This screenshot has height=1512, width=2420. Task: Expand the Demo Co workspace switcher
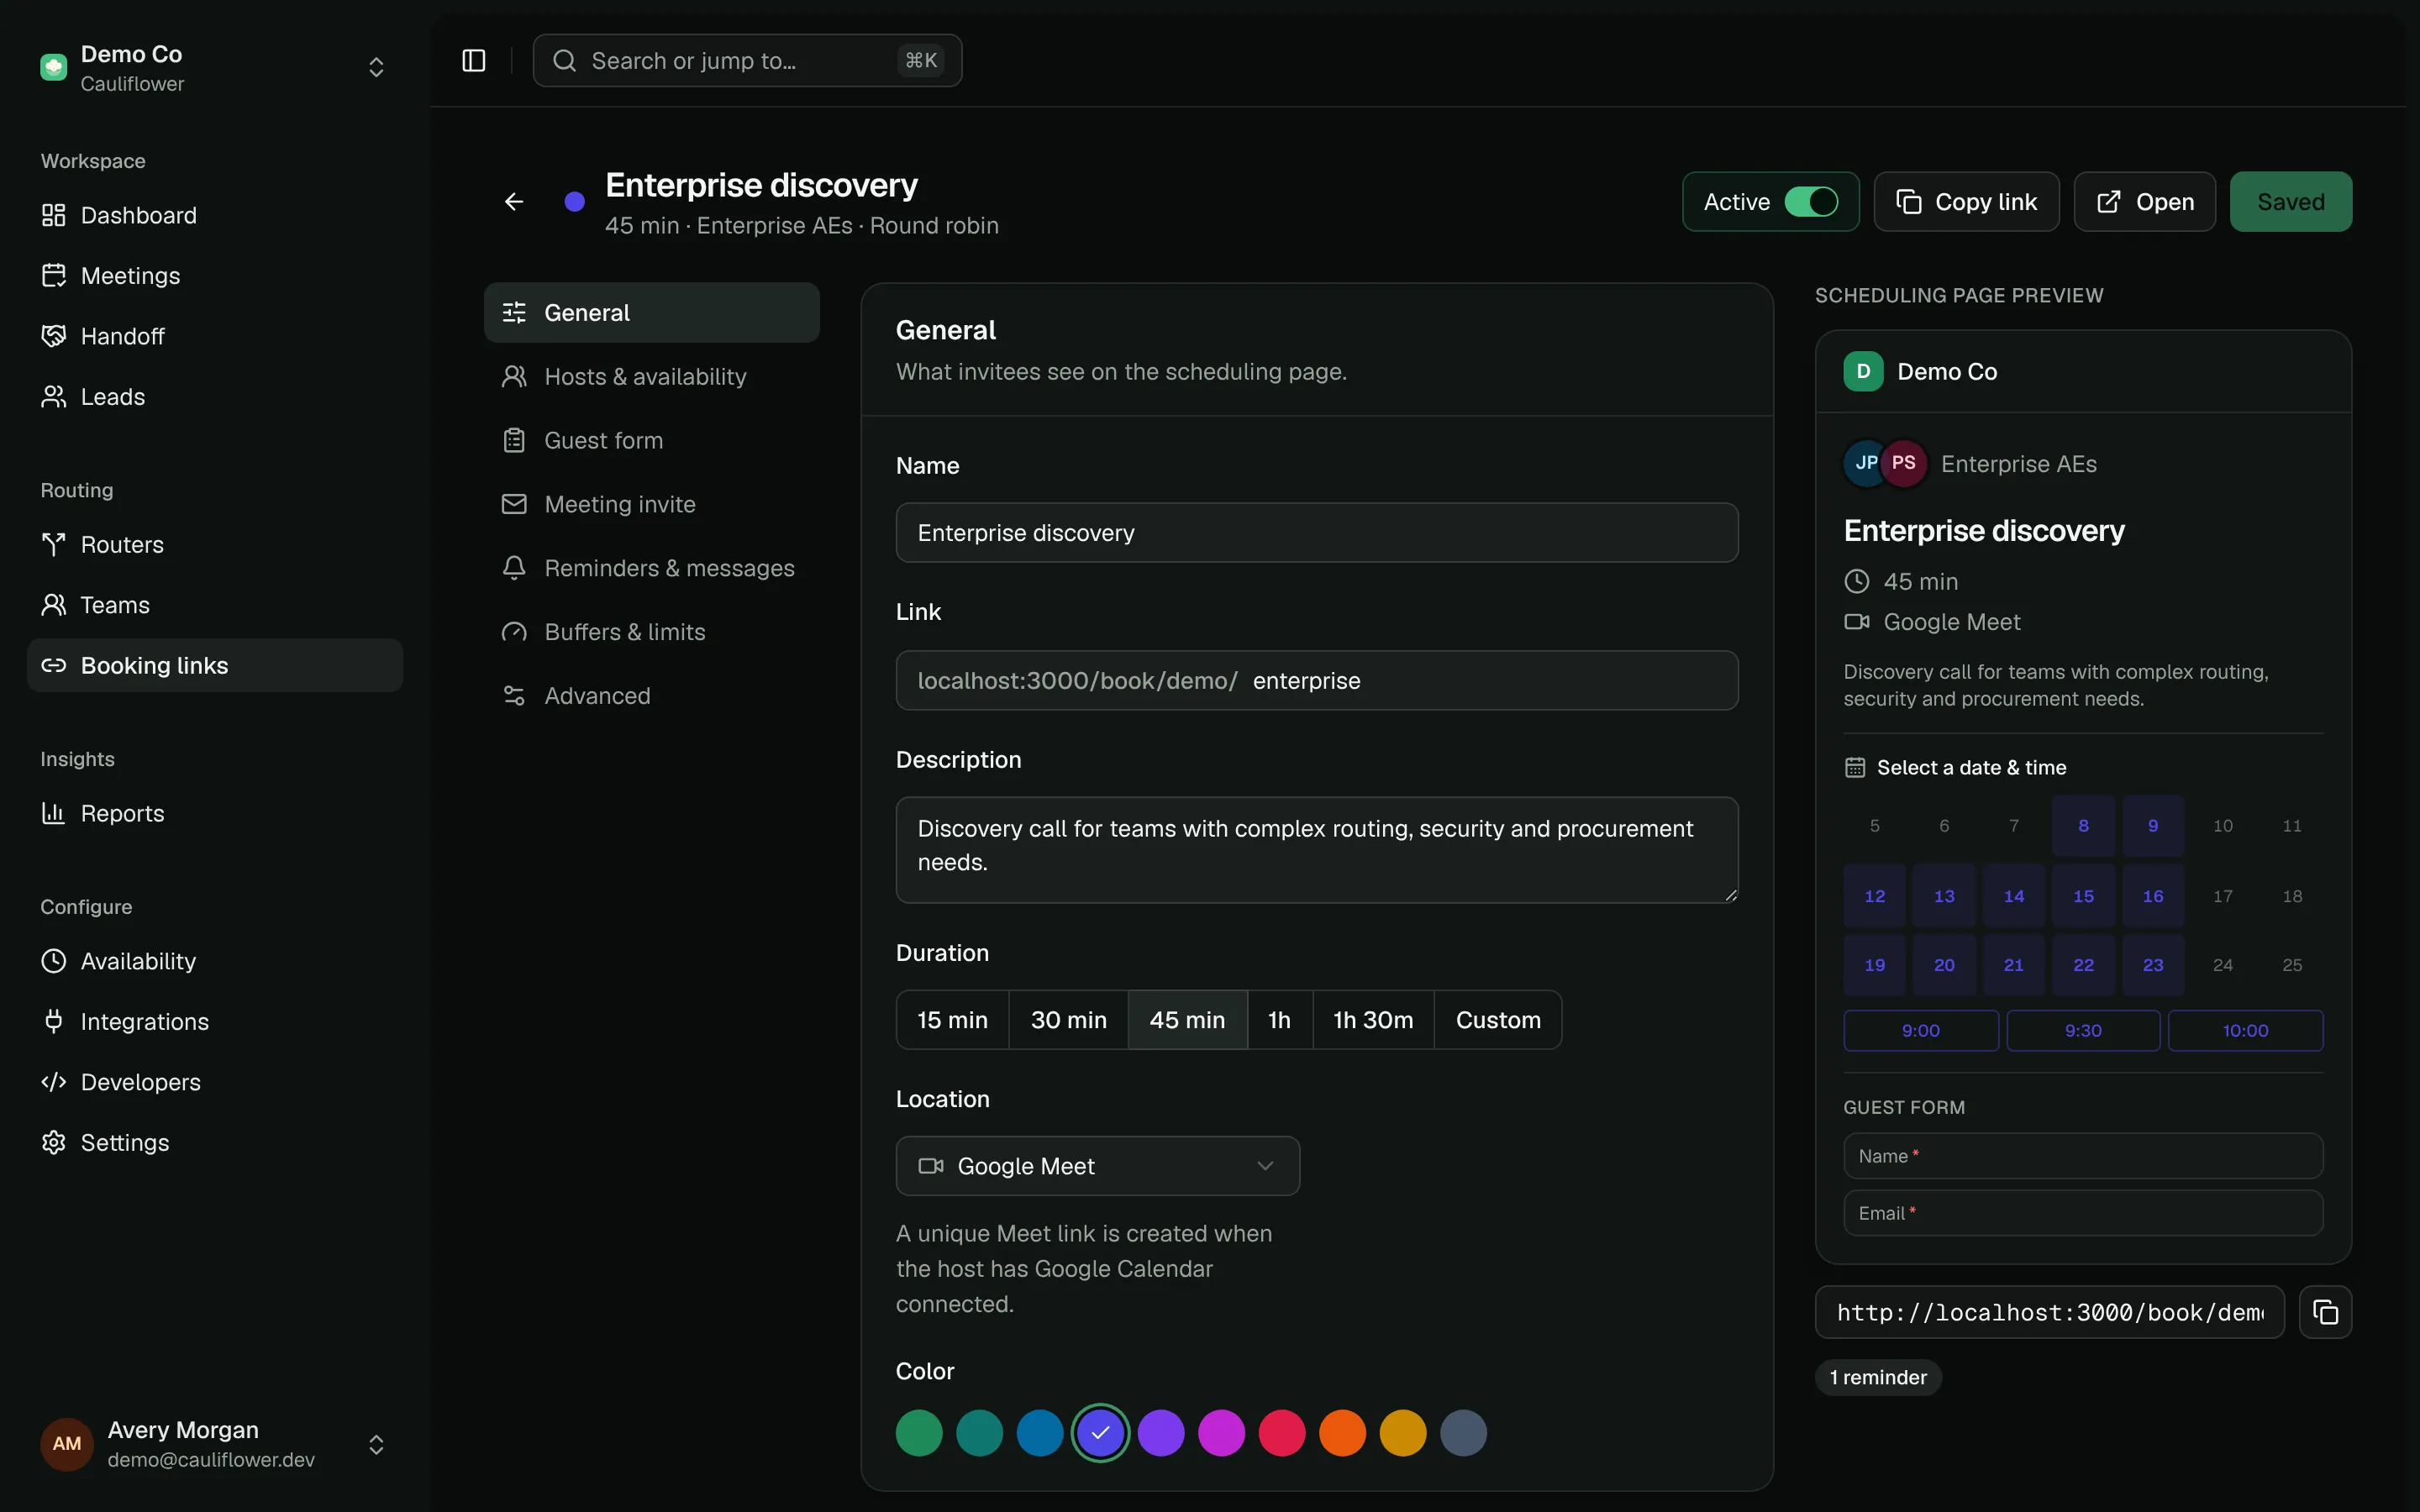click(376, 67)
